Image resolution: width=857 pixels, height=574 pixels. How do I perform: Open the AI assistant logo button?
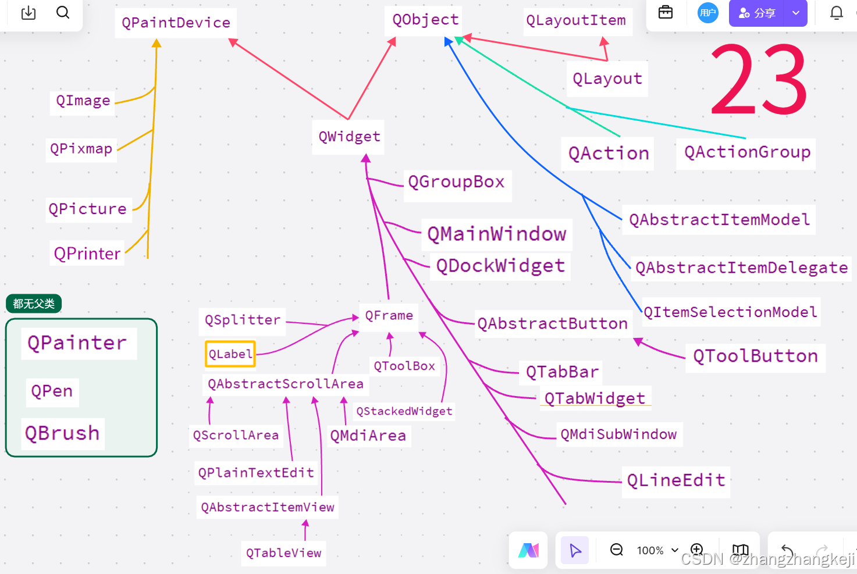click(x=528, y=550)
